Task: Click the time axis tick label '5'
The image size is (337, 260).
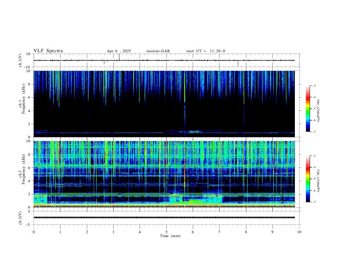Action: click(166, 232)
